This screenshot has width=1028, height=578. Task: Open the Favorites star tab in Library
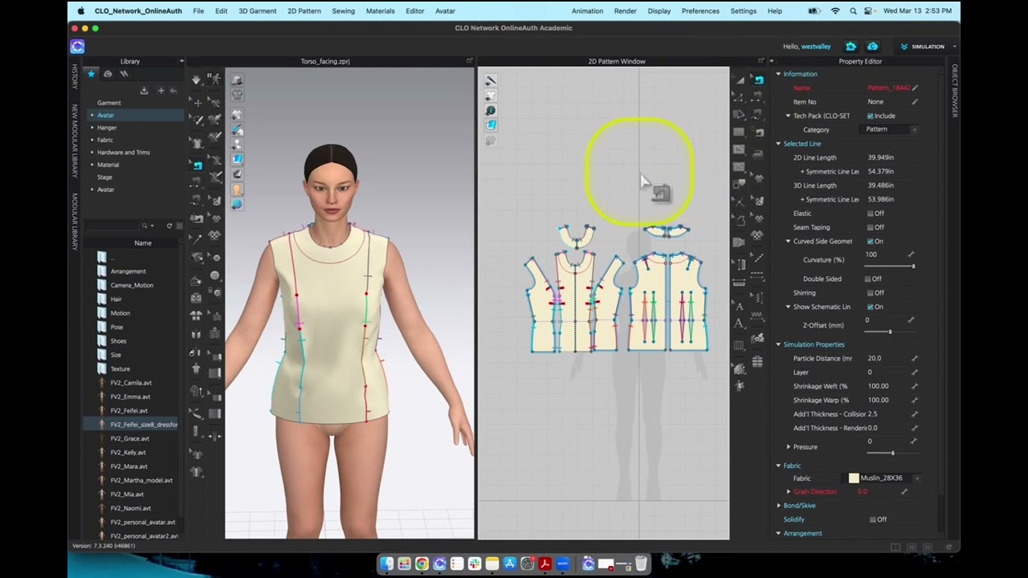92,74
